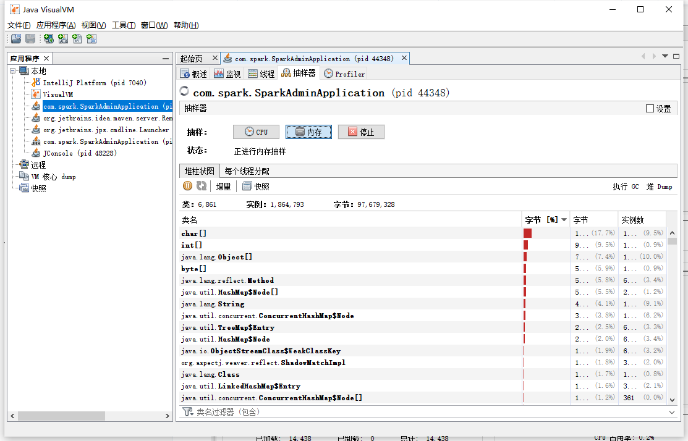Click the VM 核心 dump icon
The image size is (688, 441).
coord(24,177)
